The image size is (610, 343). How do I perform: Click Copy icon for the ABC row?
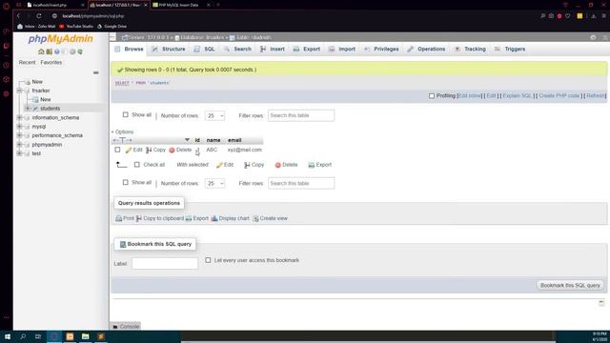[149, 151]
